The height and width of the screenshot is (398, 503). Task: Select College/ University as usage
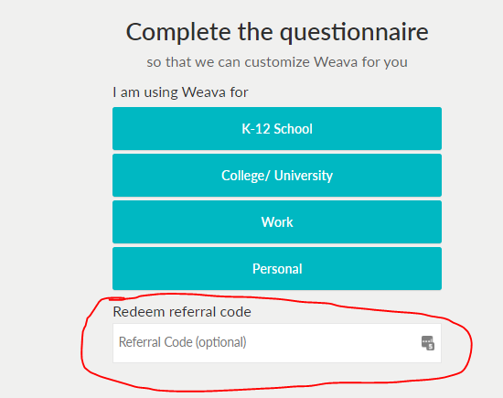click(277, 176)
